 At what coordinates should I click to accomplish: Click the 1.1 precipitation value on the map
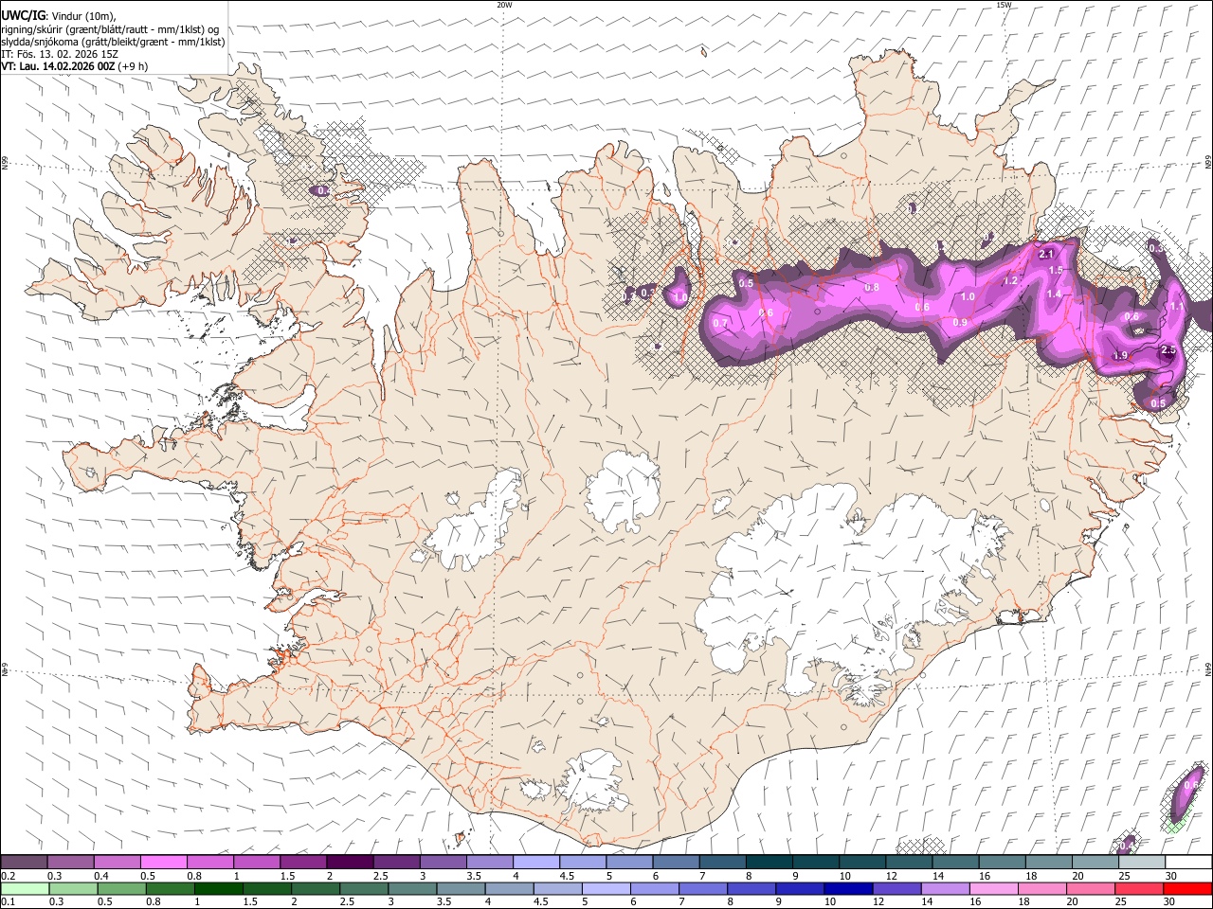[1176, 306]
